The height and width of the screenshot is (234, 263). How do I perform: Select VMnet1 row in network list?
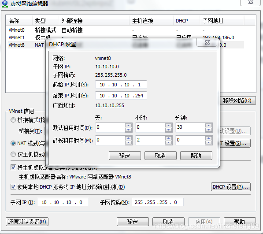(126, 37)
